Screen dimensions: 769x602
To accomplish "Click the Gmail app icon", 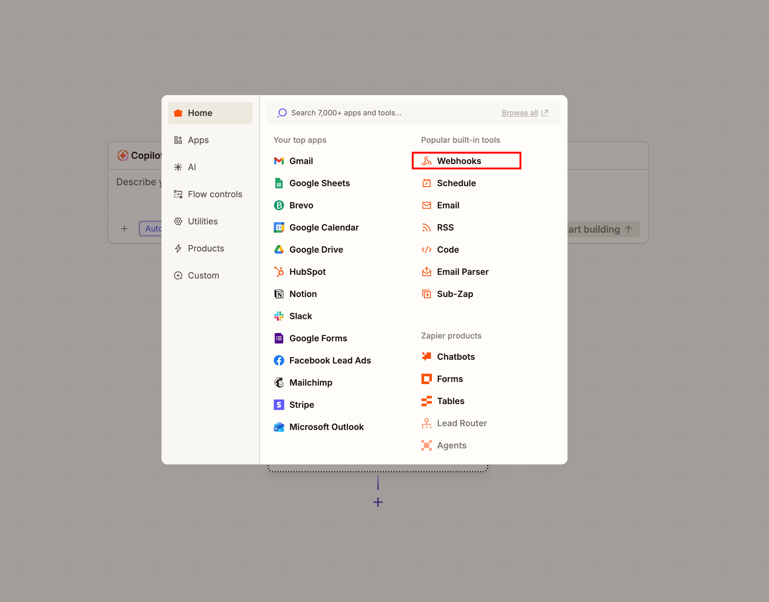I will (x=279, y=161).
